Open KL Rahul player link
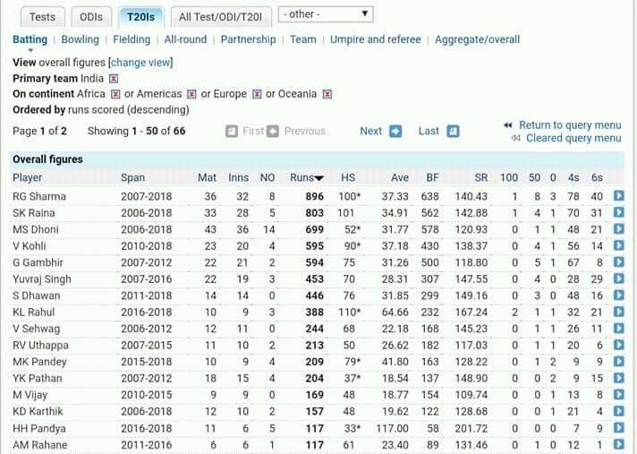637x454 pixels. pyautogui.click(x=34, y=313)
